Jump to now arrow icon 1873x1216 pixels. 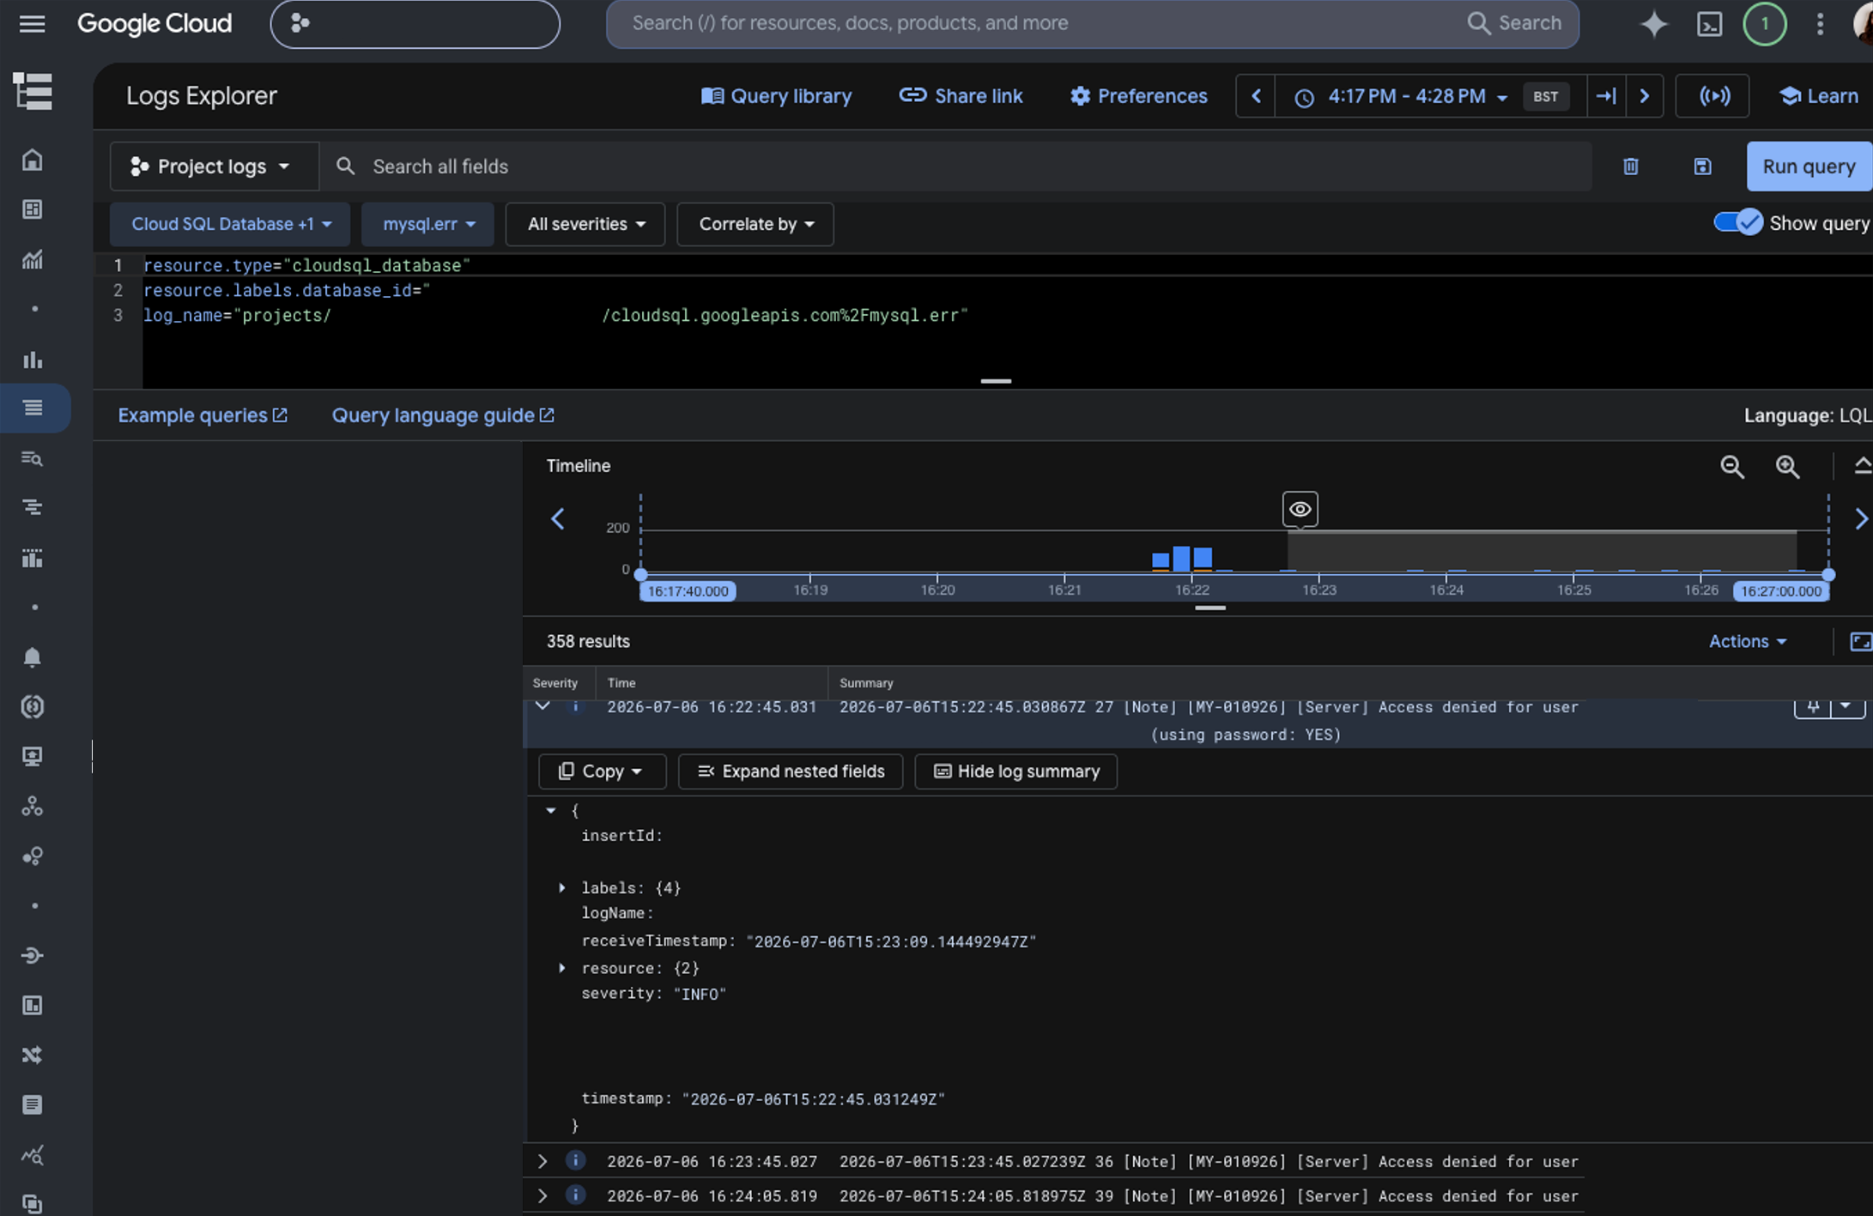coord(1606,96)
